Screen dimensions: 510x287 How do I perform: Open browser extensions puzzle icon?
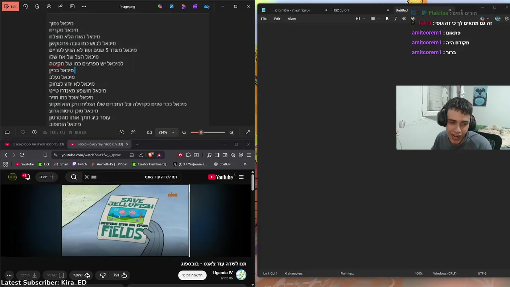click(x=188, y=155)
